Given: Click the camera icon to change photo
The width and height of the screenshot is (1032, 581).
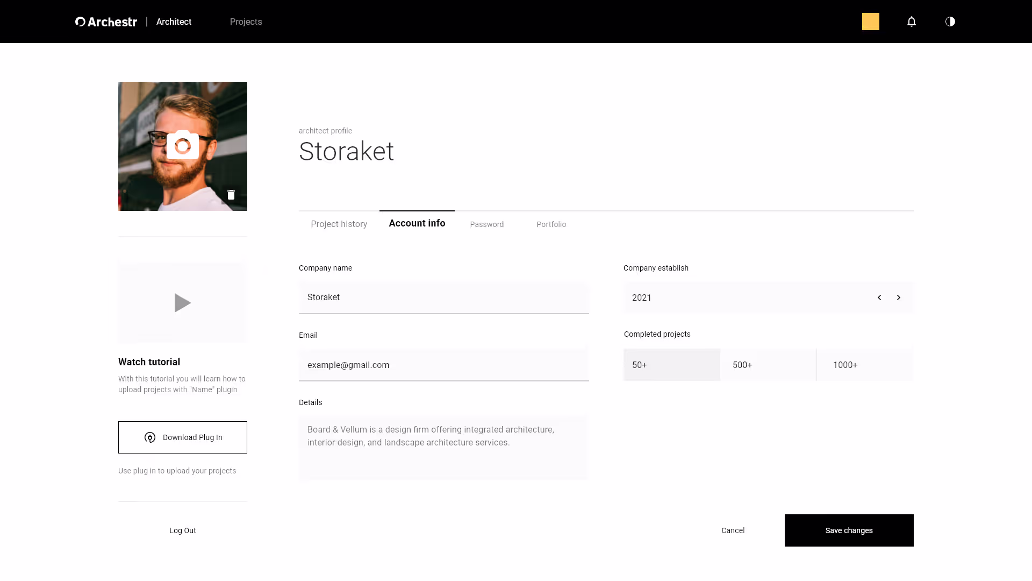Looking at the screenshot, I should 183,145.
